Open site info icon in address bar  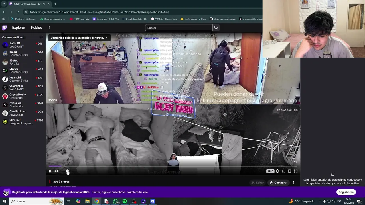click(x=26, y=12)
